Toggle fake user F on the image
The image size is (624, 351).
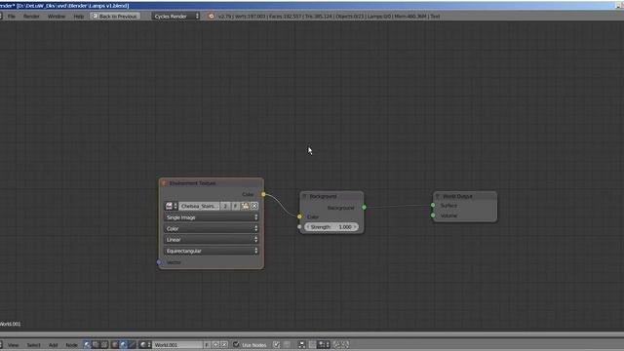click(x=235, y=206)
